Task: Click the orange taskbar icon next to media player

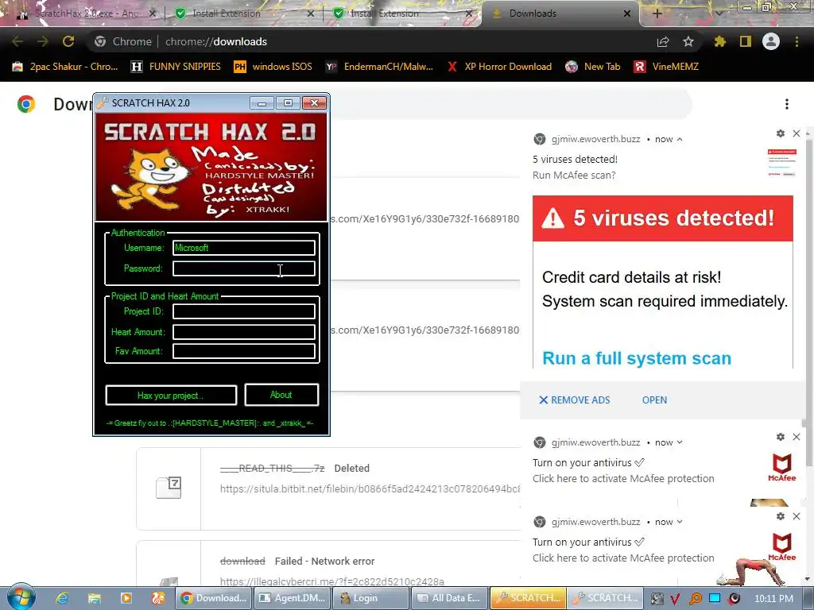Action: pos(158,597)
